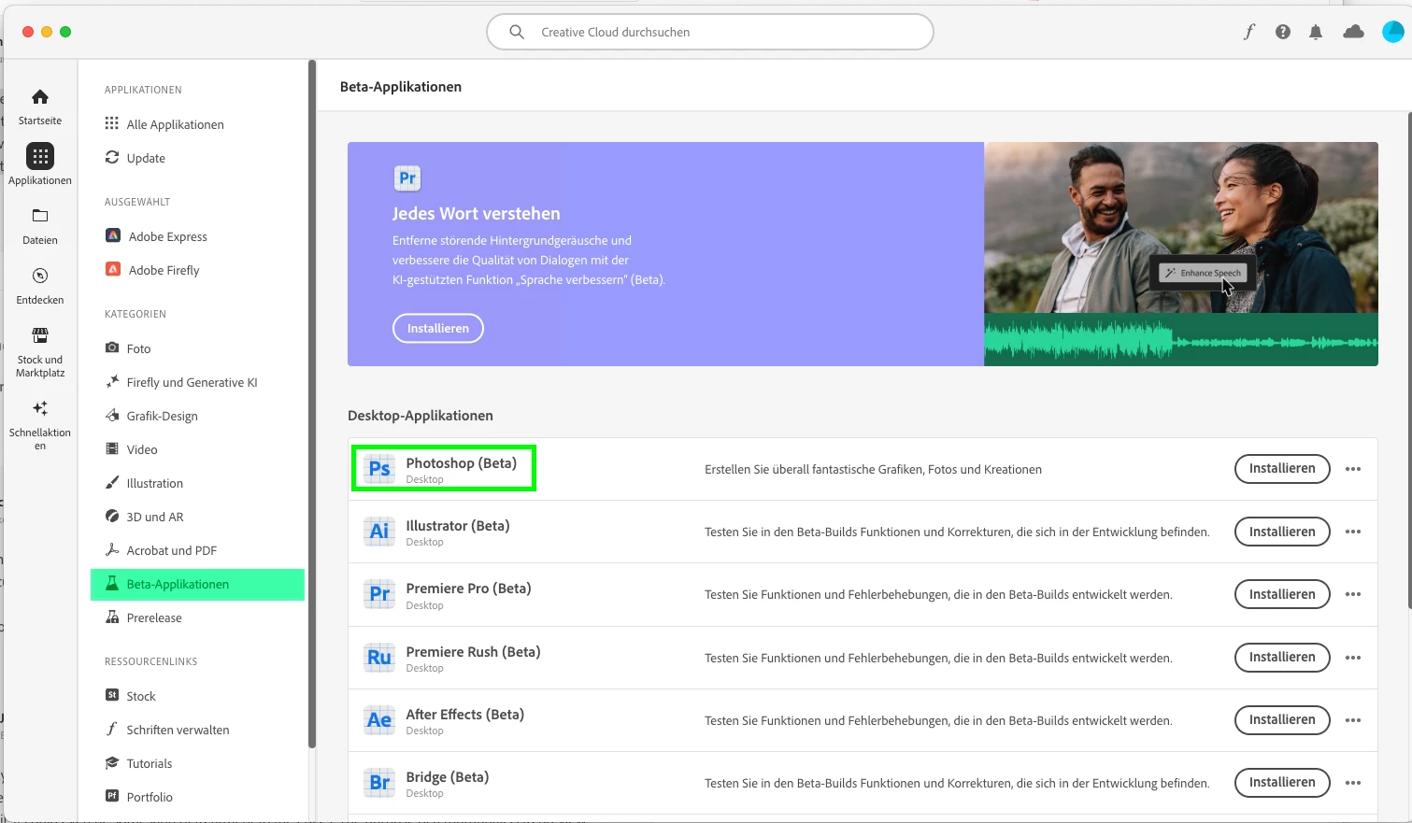
Task: Open the user profile avatar
Action: [x=1393, y=32]
